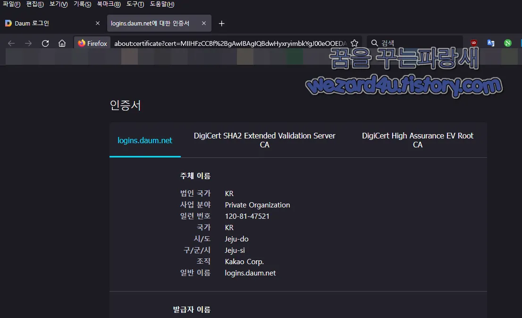Open the green N extension icon
Screen dimensions: 522x318
click(x=508, y=43)
